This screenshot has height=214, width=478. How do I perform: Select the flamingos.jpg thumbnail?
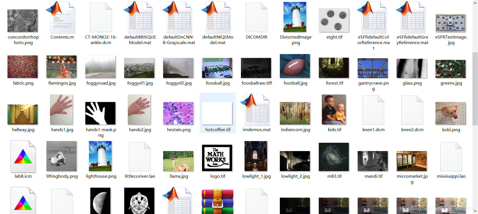[x=61, y=67]
